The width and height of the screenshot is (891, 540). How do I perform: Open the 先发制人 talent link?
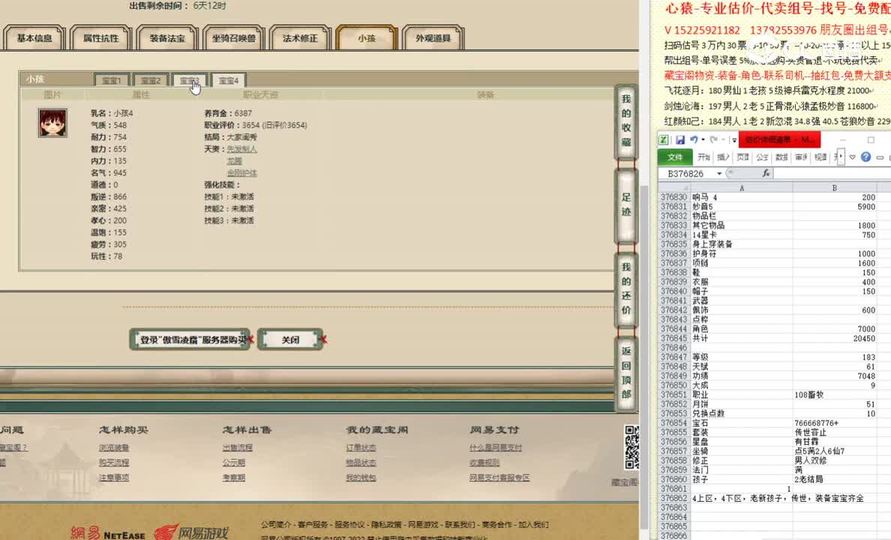(x=241, y=150)
